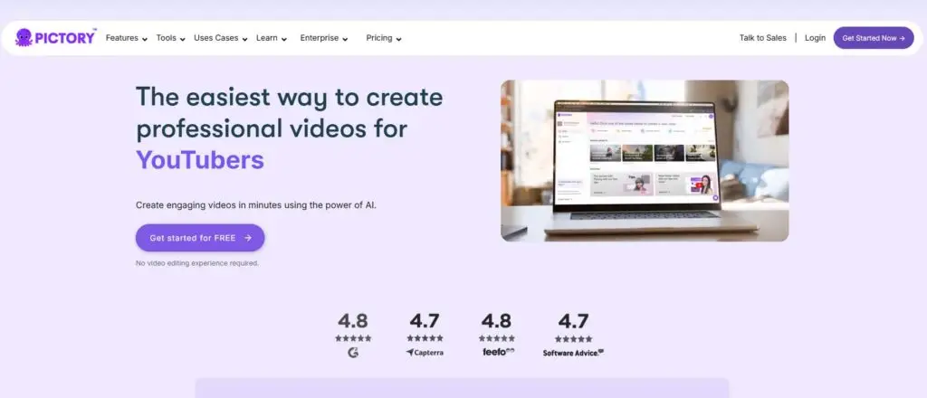Click the feefo logo
The height and width of the screenshot is (398, 927).
[x=497, y=352]
